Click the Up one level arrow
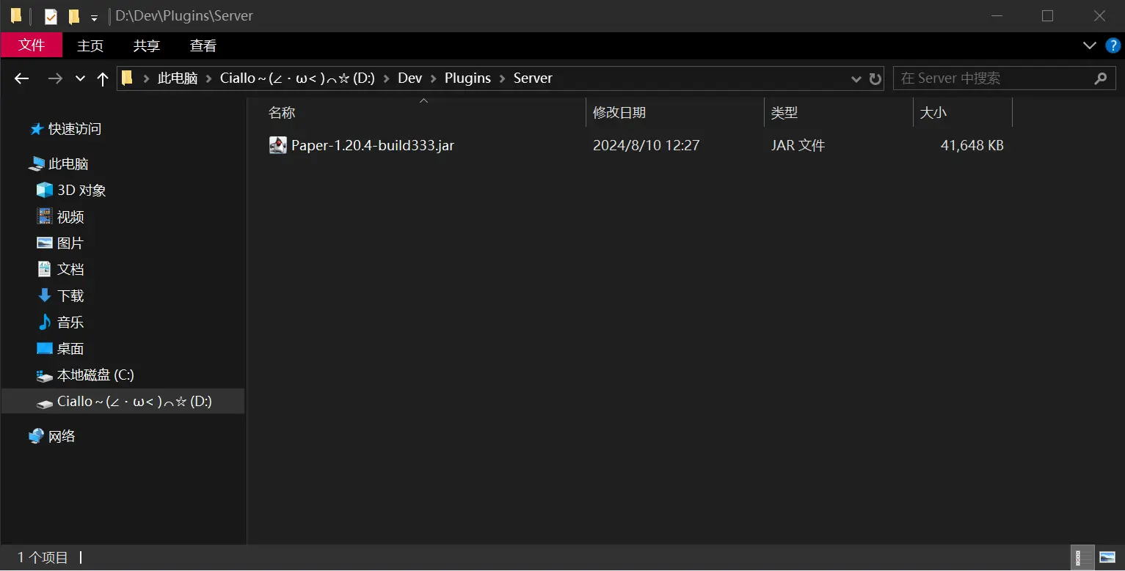Screen dimensions: 1125x571 pos(103,78)
